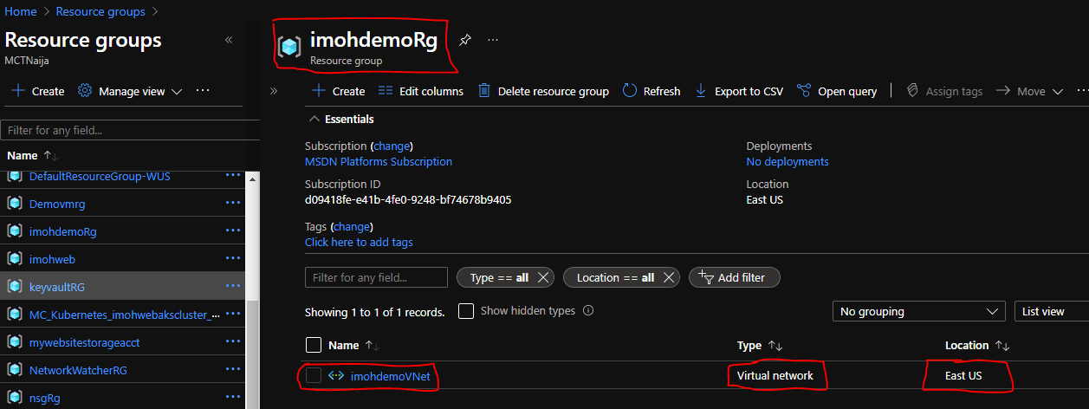
Task: Select all resources checkbox
Action: (x=314, y=345)
